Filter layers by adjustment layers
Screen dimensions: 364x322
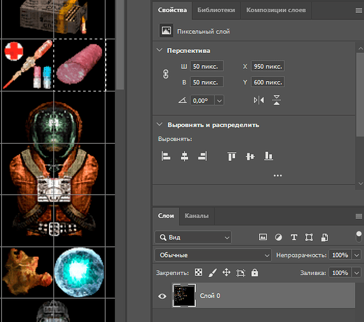click(x=278, y=237)
